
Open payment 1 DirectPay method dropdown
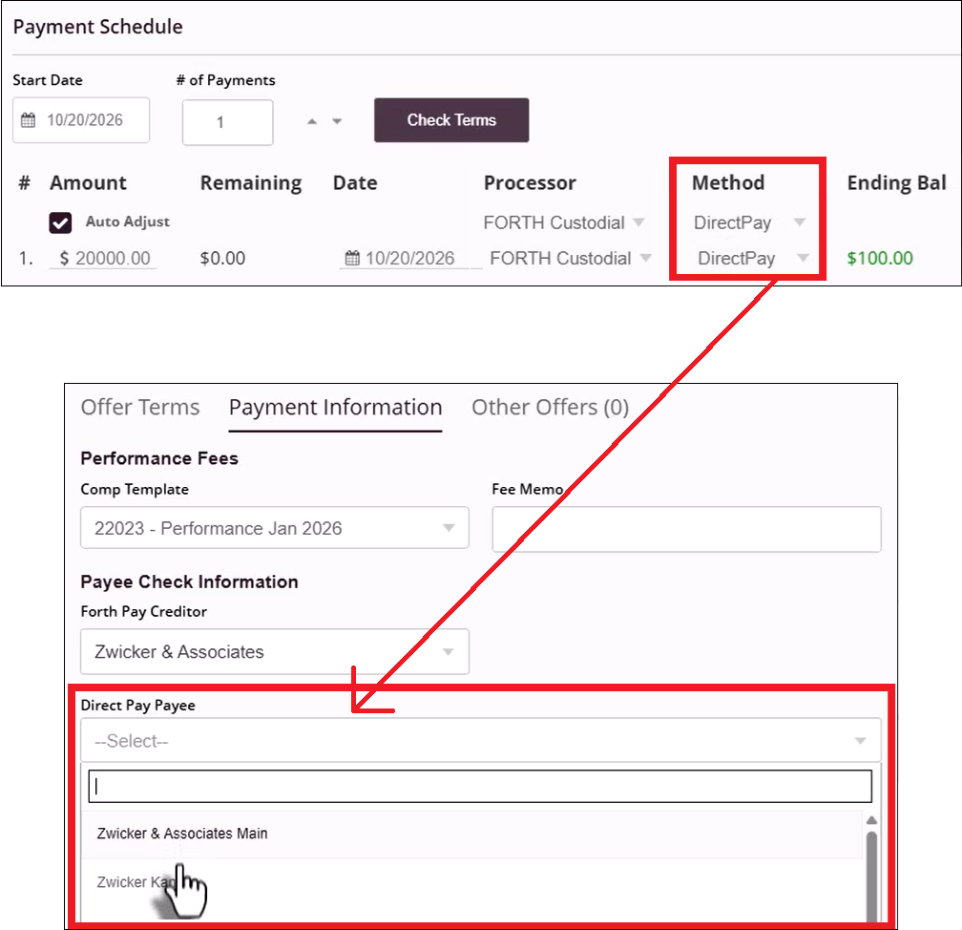tap(753, 259)
